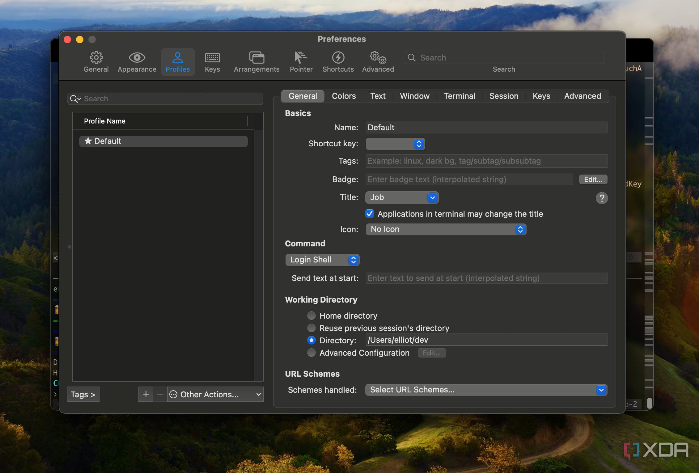Select the Advanced Configuration radio button
Image resolution: width=699 pixels, height=473 pixels.
pyautogui.click(x=311, y=353)
